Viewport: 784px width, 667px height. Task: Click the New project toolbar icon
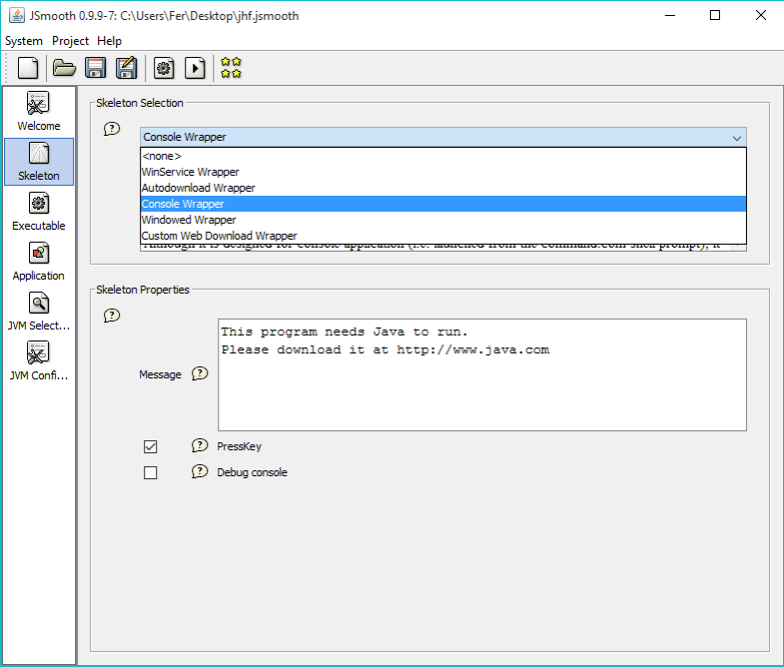[x=29, y=68]
